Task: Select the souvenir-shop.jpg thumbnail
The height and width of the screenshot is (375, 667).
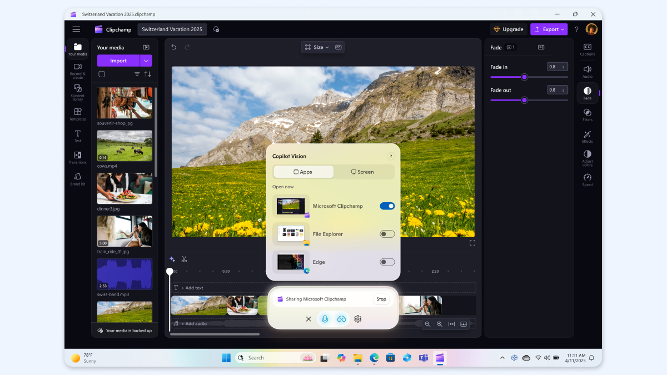Action: point(125,103)
